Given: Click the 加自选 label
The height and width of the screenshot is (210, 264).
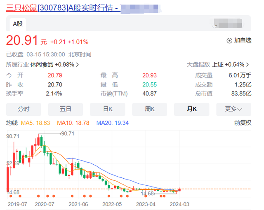Looking at the screenshot, I should (x=243, y=40).
